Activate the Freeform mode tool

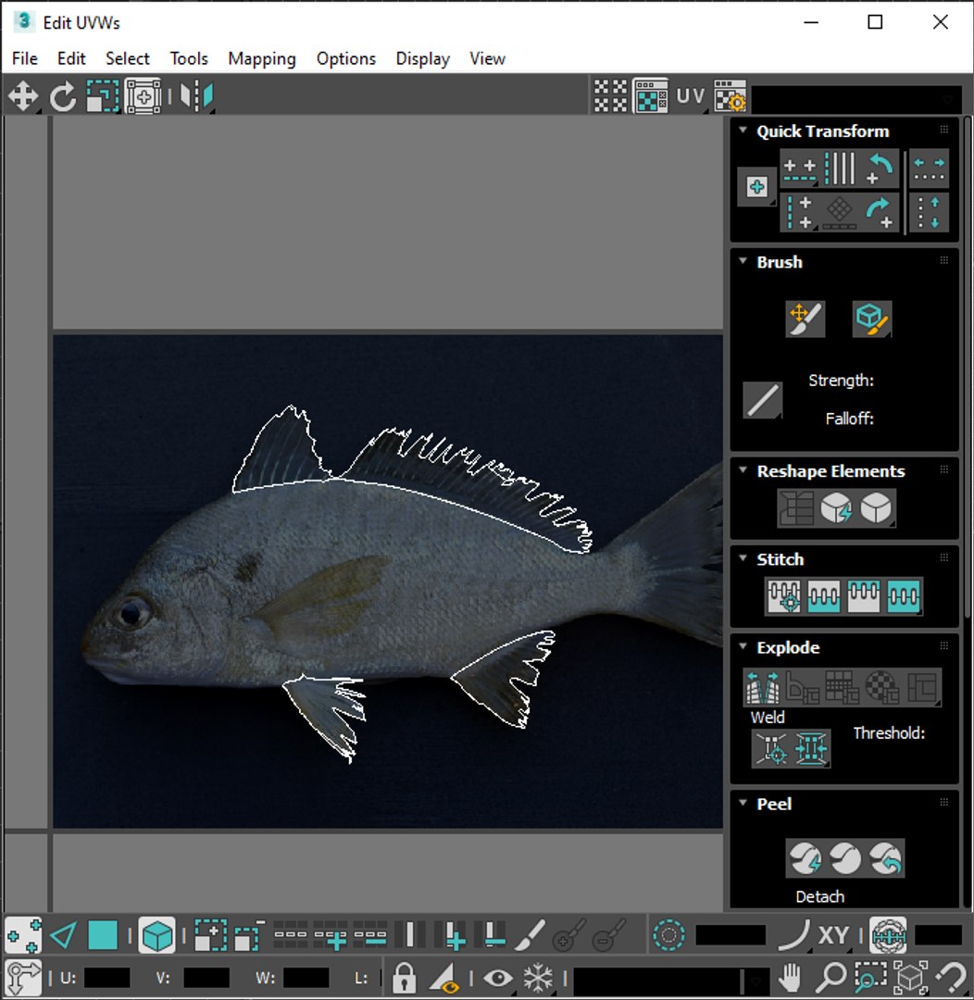143,97
